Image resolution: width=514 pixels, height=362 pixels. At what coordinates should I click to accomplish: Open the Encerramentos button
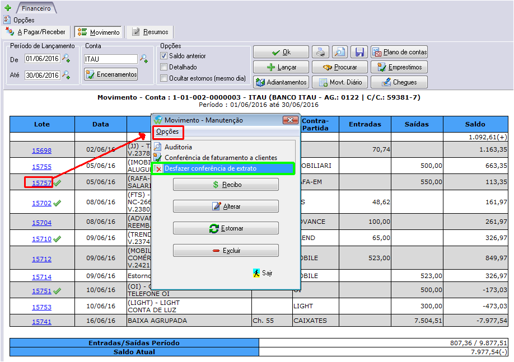(111, 74)
